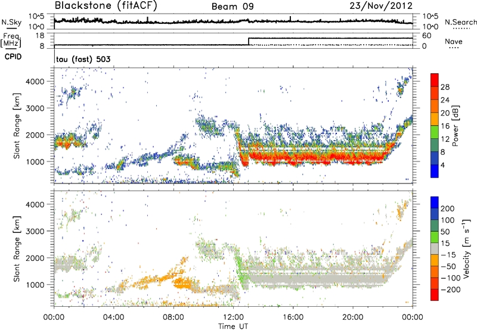Image resolution: width=477 pixels, height=330 pixels.
Task: Click the 08:00 time tick label
Action: tap(174, 317)
